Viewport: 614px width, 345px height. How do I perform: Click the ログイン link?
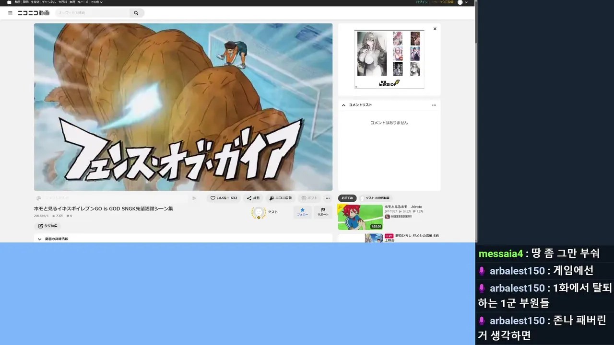point(422,2)
